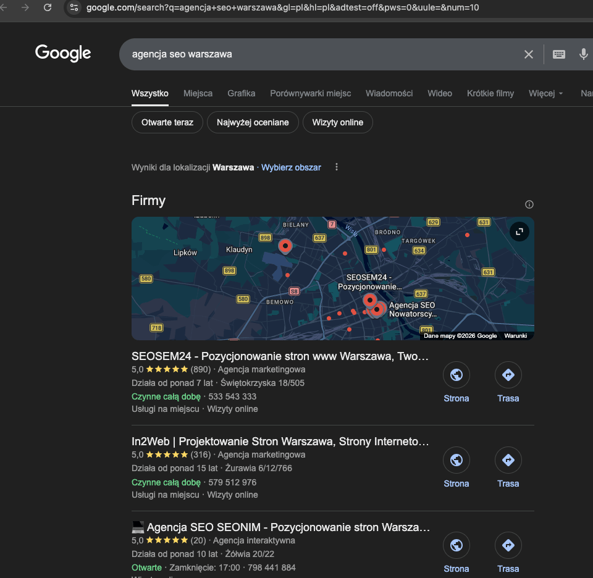Click the map pin near Bielany

285,246
